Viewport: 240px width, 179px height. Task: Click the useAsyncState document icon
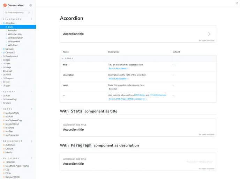[x=4, y=113]
